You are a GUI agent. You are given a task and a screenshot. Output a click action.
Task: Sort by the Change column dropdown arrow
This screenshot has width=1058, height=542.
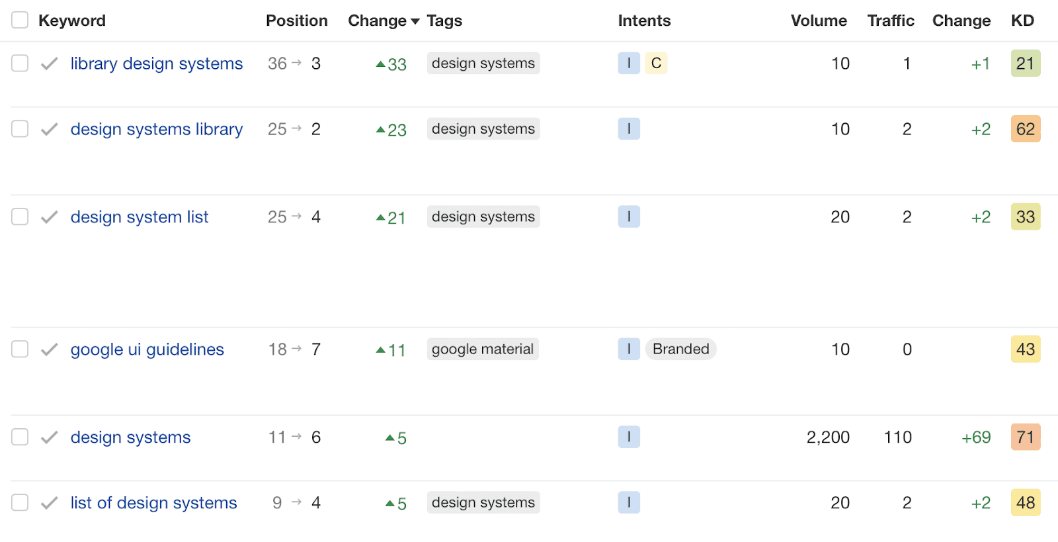click(415, 21)
